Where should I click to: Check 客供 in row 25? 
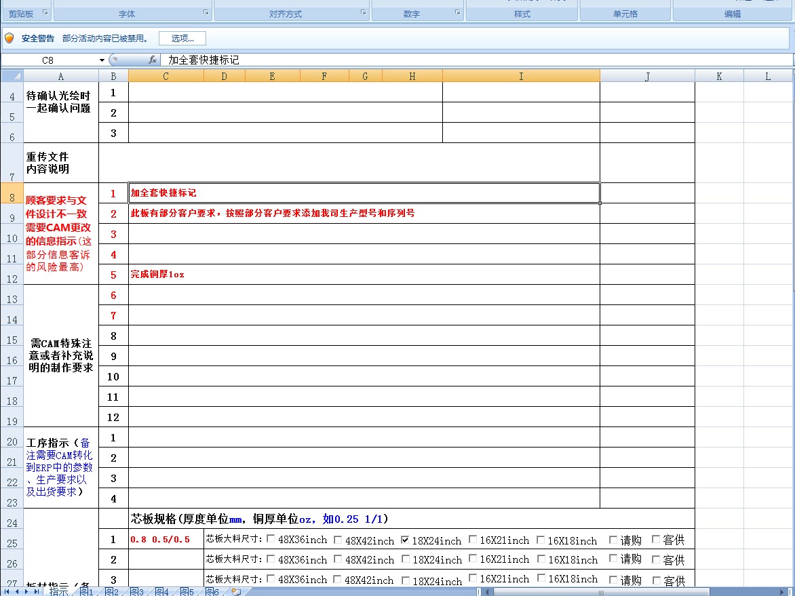click(x=655, y=539)
